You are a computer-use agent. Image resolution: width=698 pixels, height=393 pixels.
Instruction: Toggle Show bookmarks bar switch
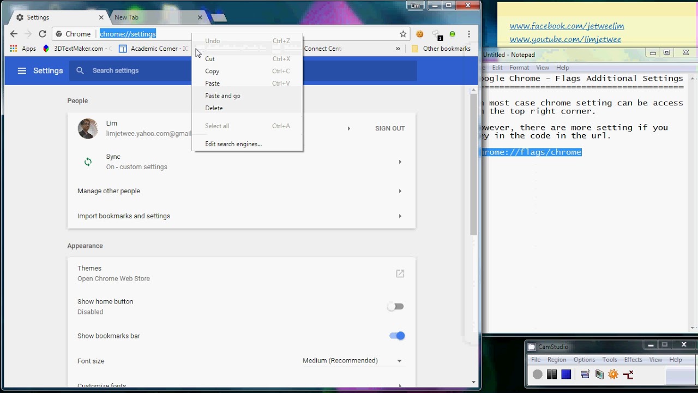pos(397,336)
